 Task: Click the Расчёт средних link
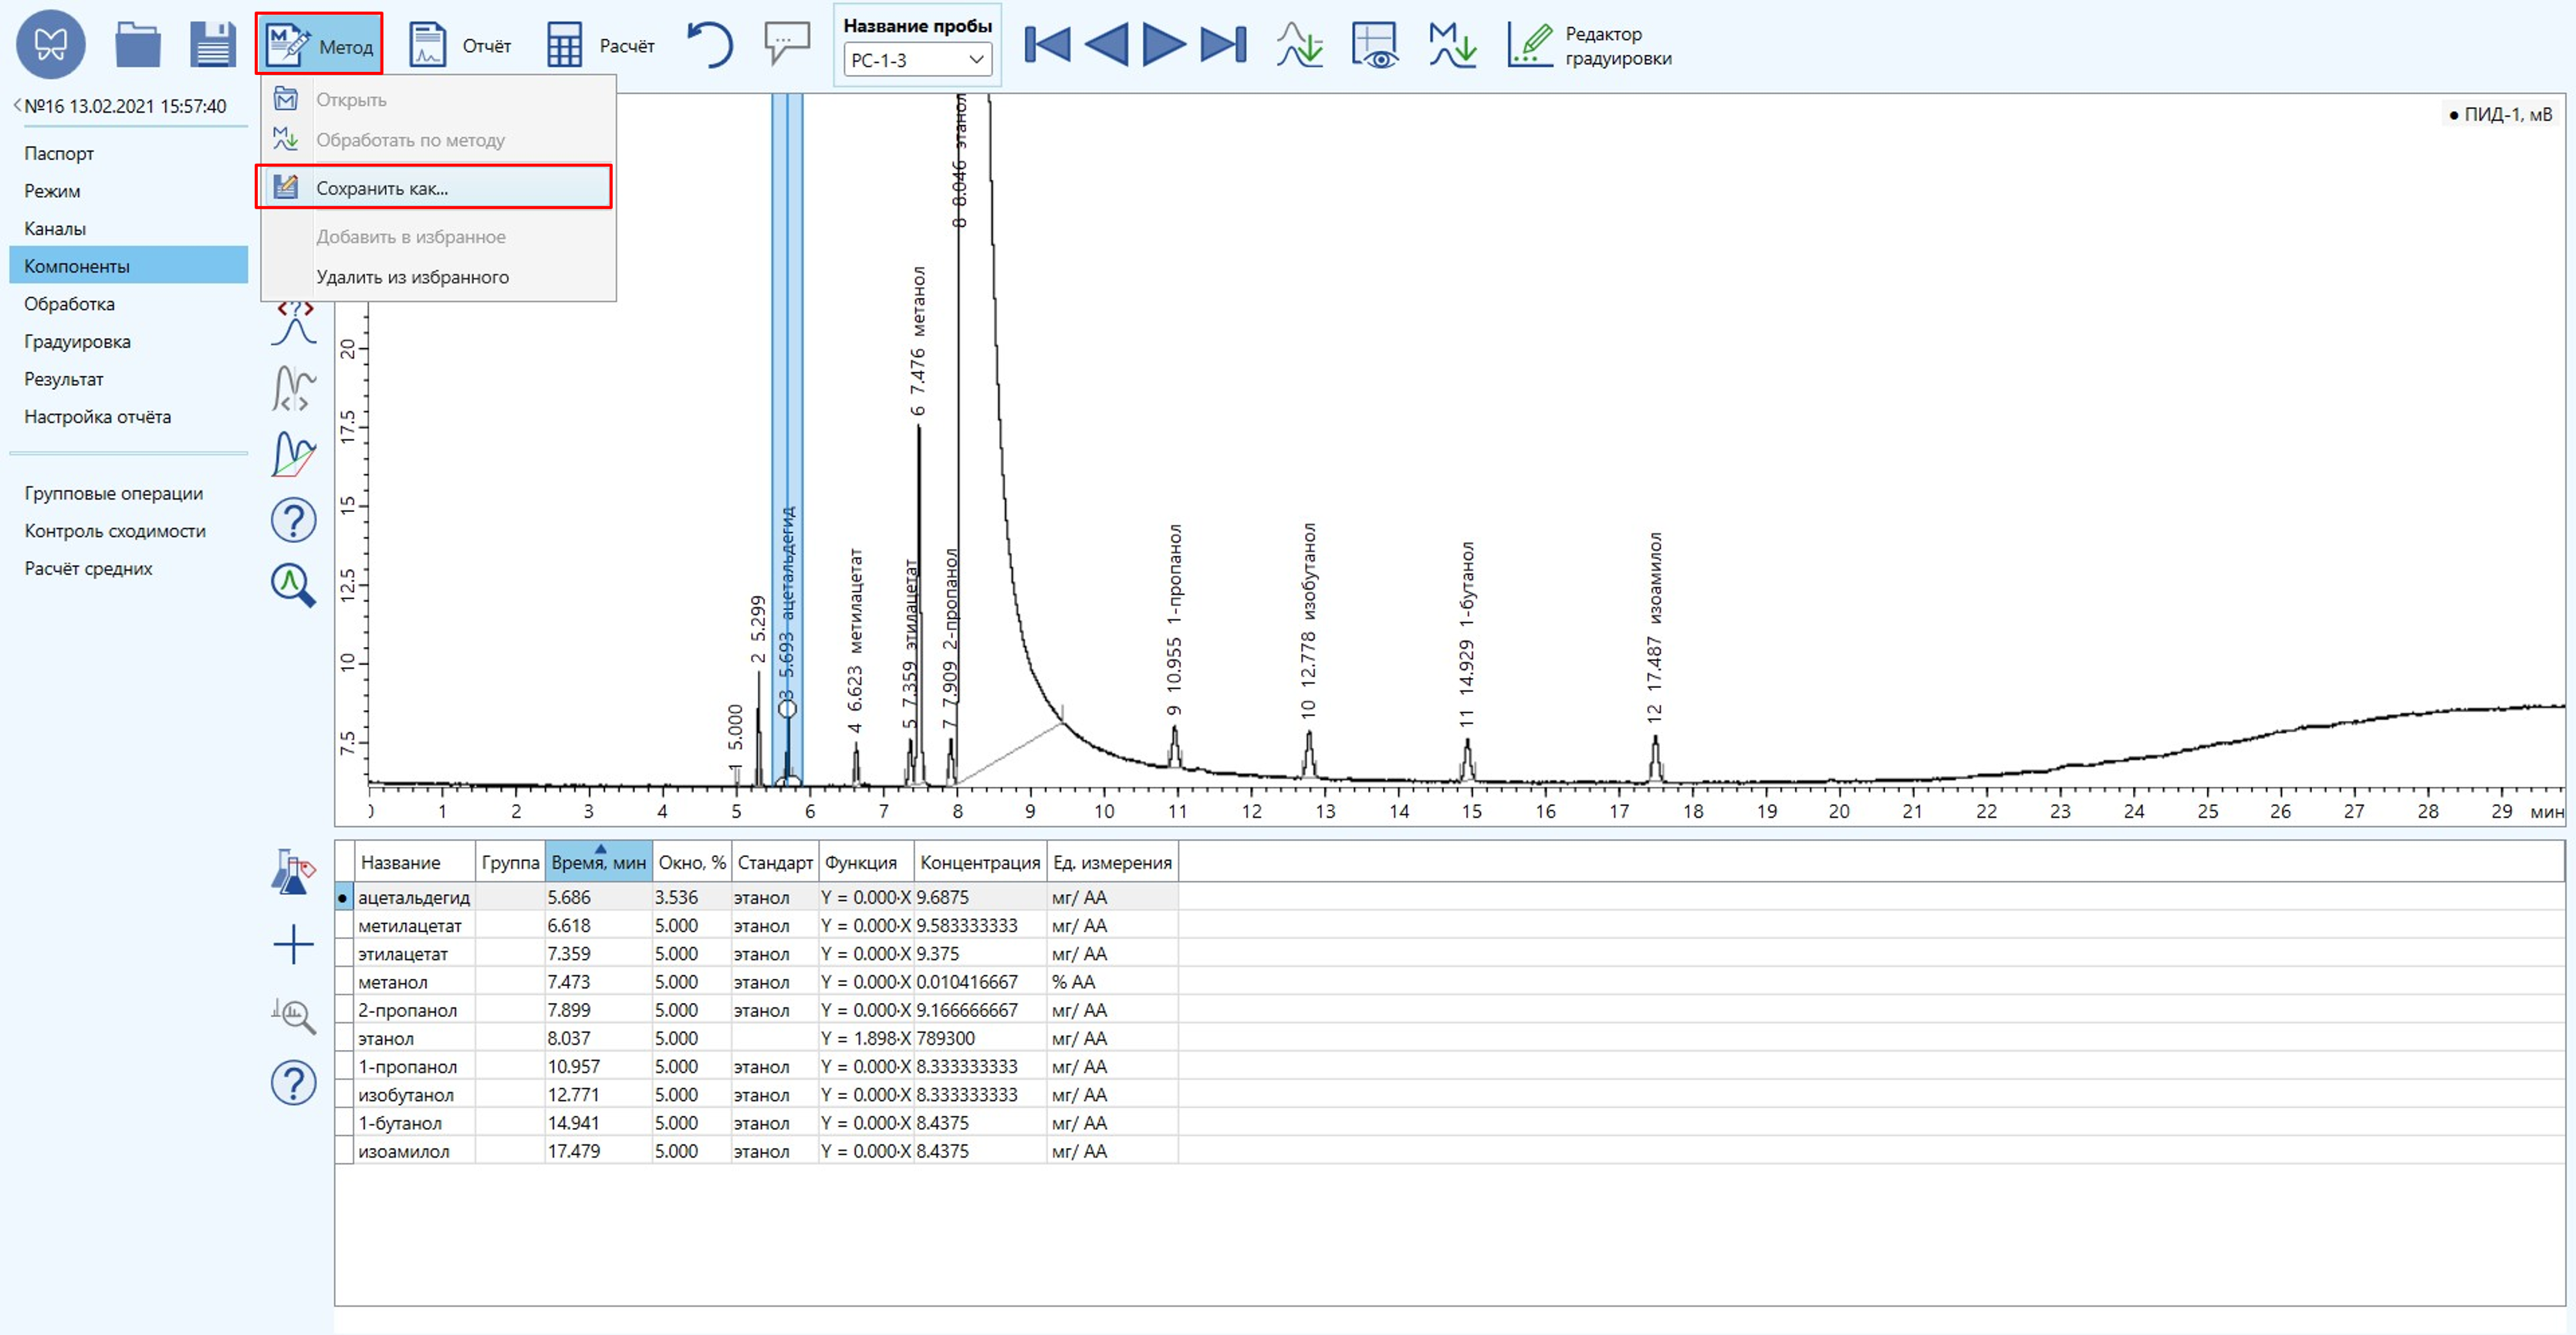coord(88,568)
